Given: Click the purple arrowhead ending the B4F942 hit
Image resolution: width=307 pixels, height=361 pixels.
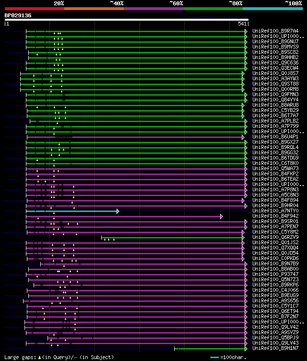Looking at the screenshot, I should pyautogui.click(x=222, y=217).
